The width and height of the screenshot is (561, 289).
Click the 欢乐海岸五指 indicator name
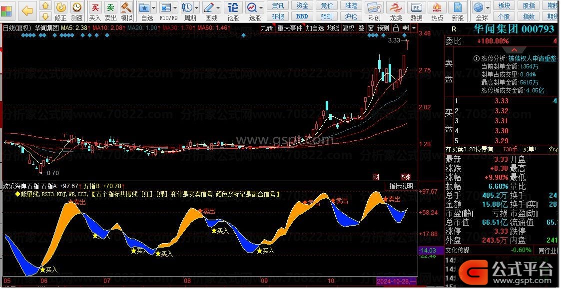21,186
